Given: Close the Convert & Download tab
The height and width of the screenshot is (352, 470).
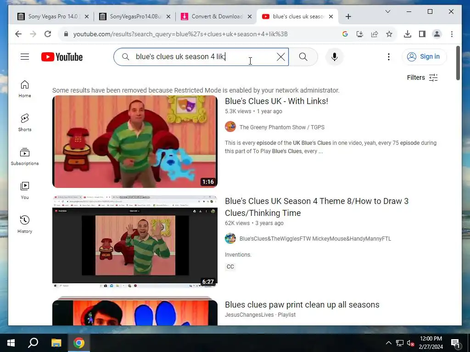Looking at the screenshot, I should point(249,16).
